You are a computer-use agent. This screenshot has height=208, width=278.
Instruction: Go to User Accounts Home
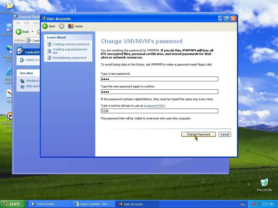pos(75,26)
